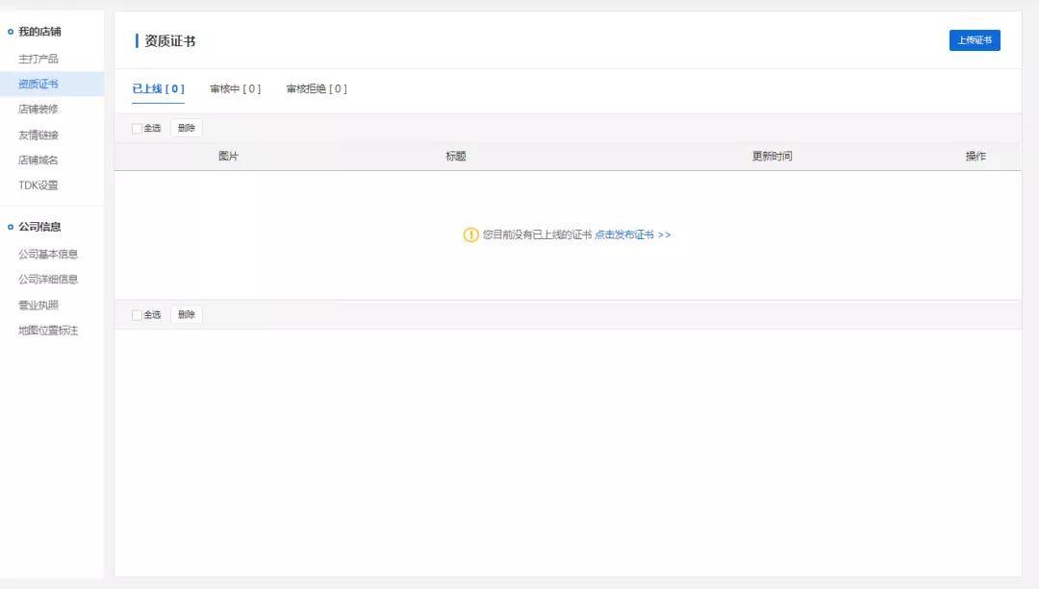1039x589 pixels.
Task: Click the 更新时间 column header
Action: (772, 157)
